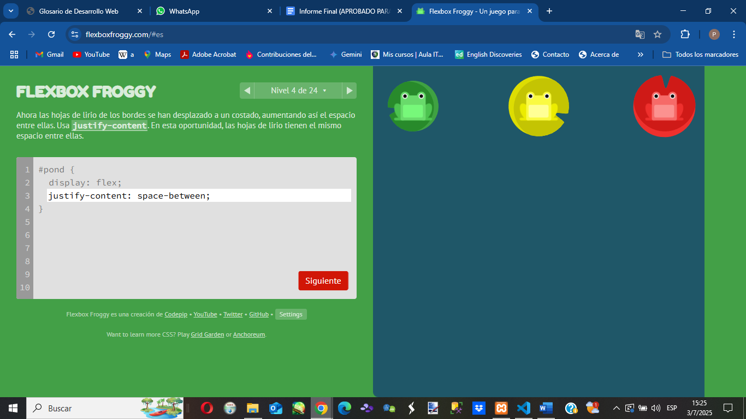Image resolution: width=746 pixels, height=419 pixels.
Task: Open the Anchoreum link
Action: point(249,334)
